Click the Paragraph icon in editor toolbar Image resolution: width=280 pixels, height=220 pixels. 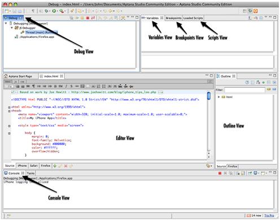[33, 87]
